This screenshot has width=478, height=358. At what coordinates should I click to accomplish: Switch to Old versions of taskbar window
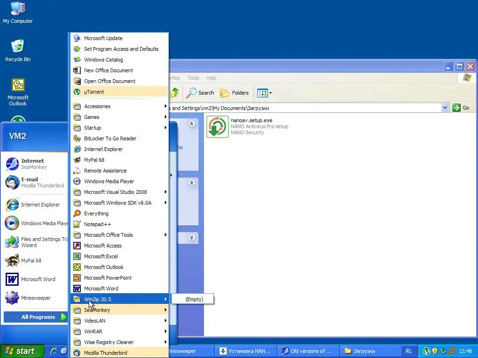[308, 351]
